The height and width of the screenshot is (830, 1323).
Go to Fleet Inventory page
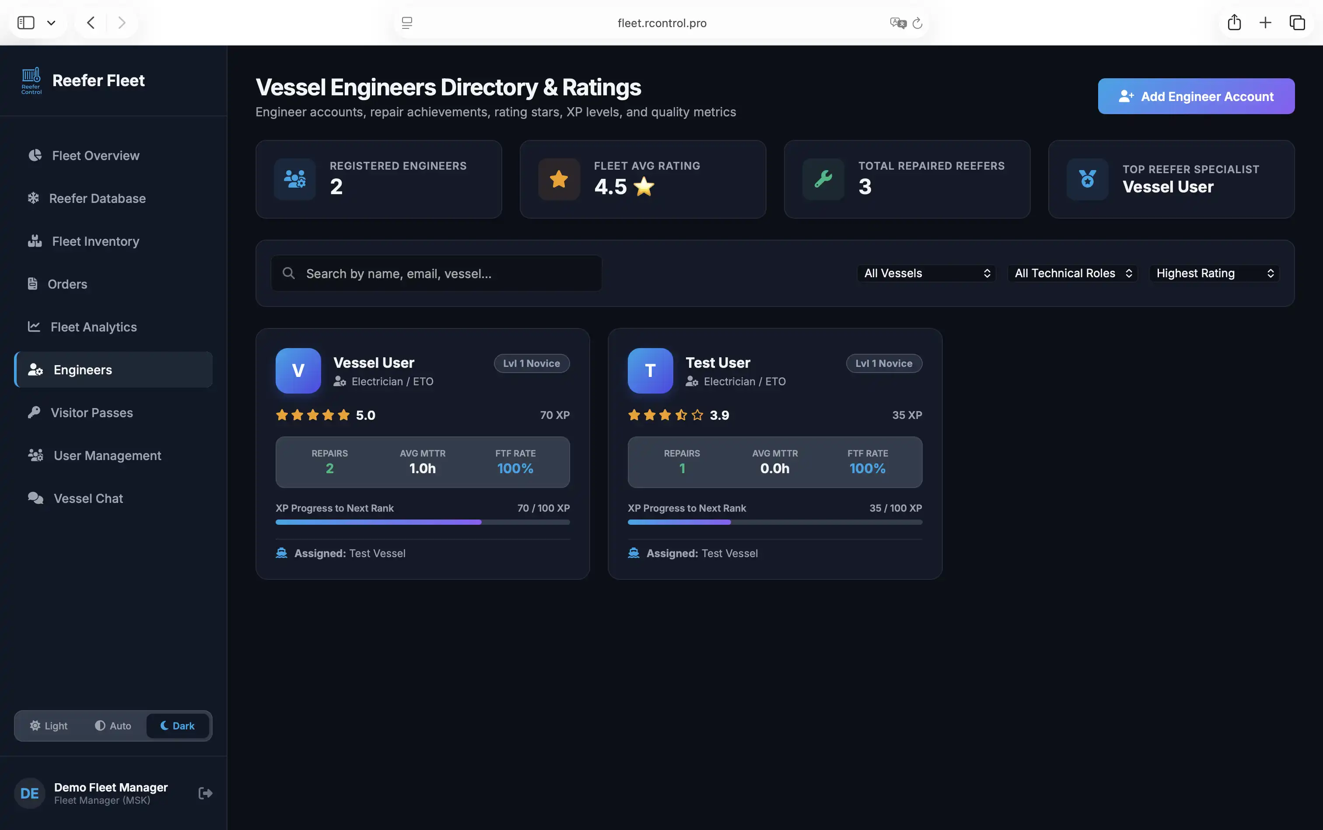pyautogui.click(x=113, y=241)
